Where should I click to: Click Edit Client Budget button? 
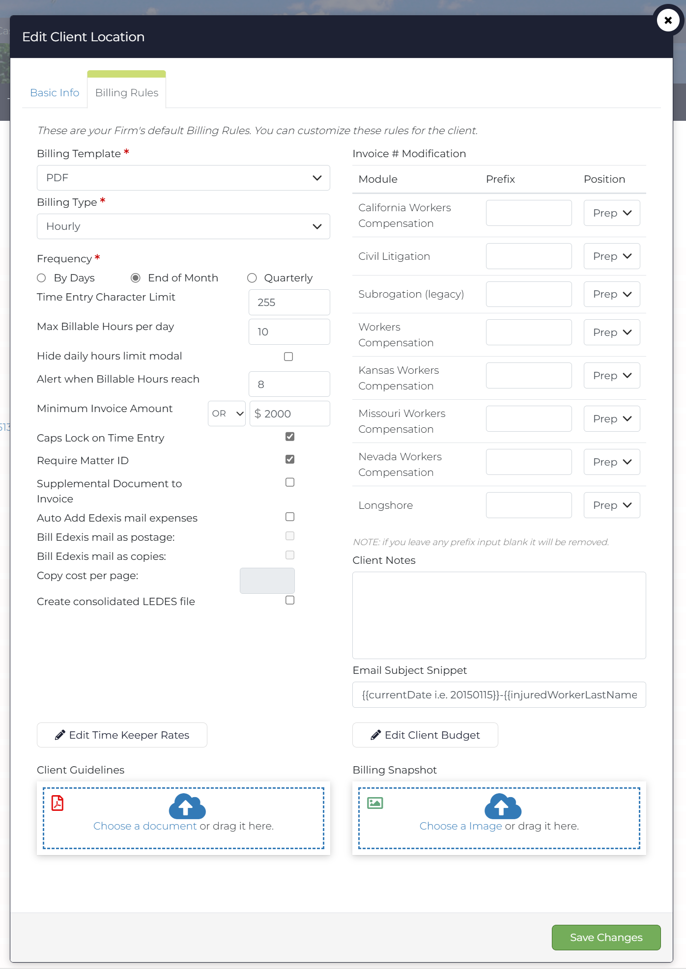point(425,735)
